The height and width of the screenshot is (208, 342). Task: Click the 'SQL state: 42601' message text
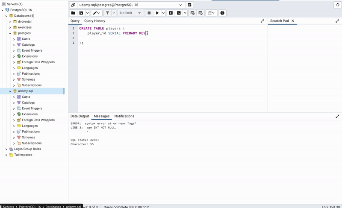coord(85,140)
